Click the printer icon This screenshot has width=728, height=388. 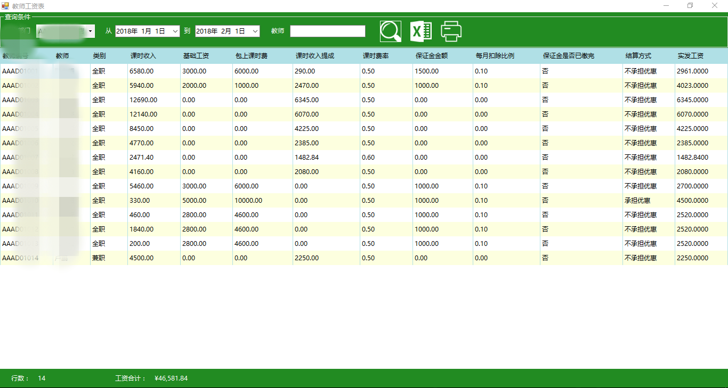[451, 31]
